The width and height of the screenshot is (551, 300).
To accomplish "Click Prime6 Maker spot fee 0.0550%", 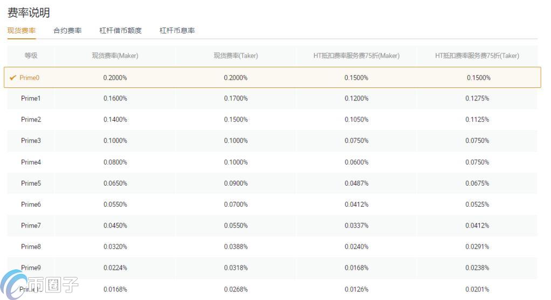I will tap(115, 204).
